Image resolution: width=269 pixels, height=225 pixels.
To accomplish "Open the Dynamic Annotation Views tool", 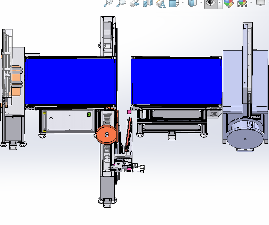I will point(160,3).
